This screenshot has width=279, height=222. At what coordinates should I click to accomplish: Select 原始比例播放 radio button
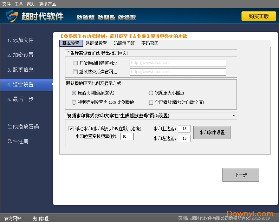tap(74, 93)
